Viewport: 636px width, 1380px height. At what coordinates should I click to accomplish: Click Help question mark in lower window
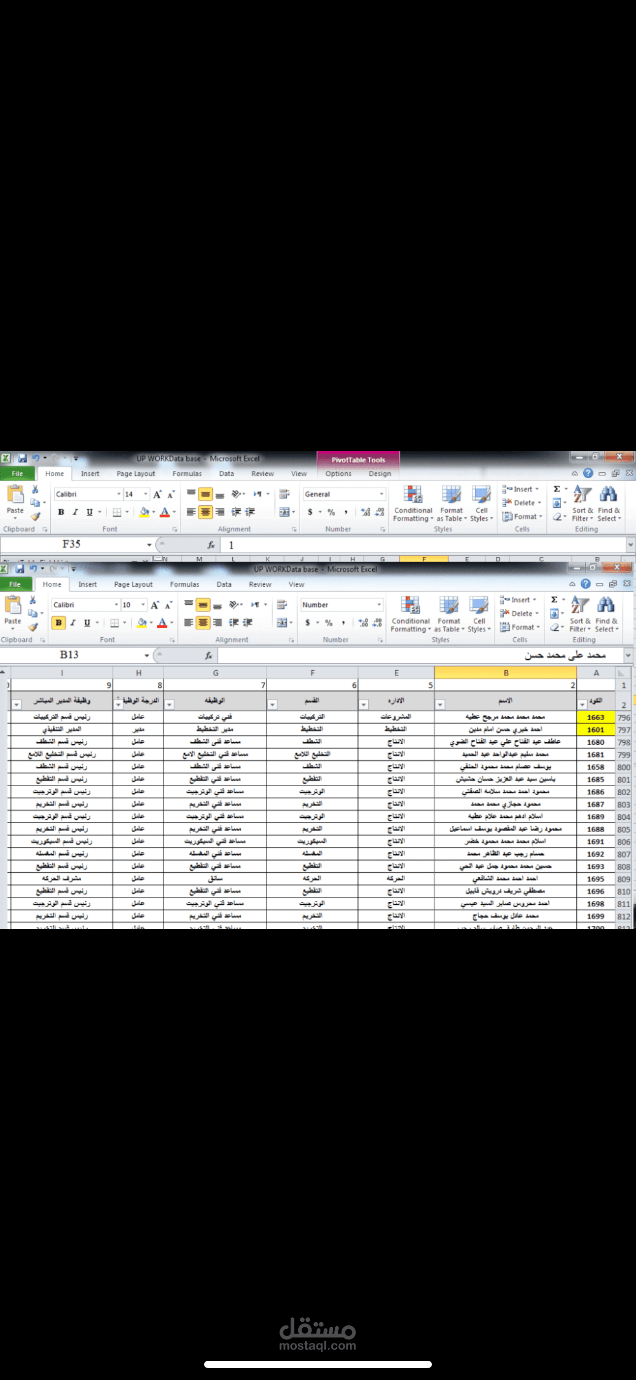(x=586, y=583)
